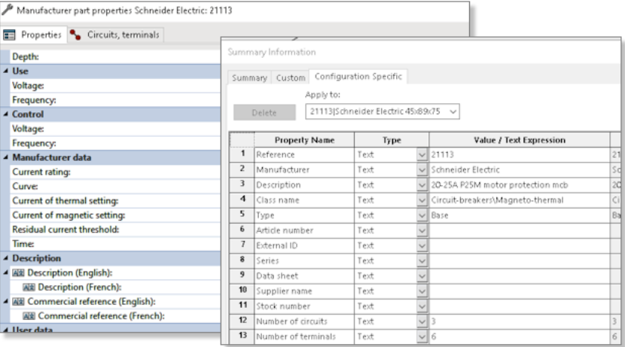625x347 pixels.
Task: Click the wrench icon in the title bar
Action: pos(8,10)
